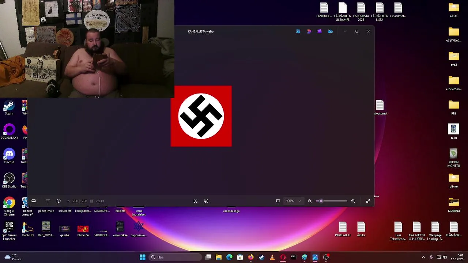Show file info with the info icon
The width and height of the screenshot is (468, 263).
coord(58,201)
